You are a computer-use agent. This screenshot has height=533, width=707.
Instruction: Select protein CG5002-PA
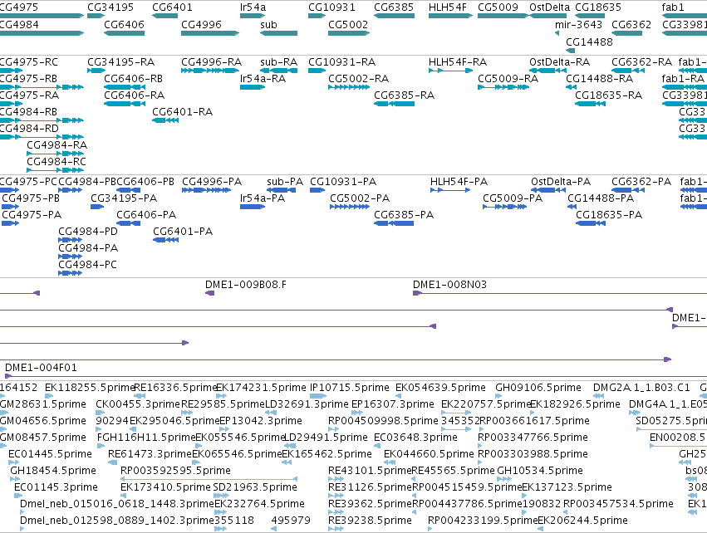point(360,198)
